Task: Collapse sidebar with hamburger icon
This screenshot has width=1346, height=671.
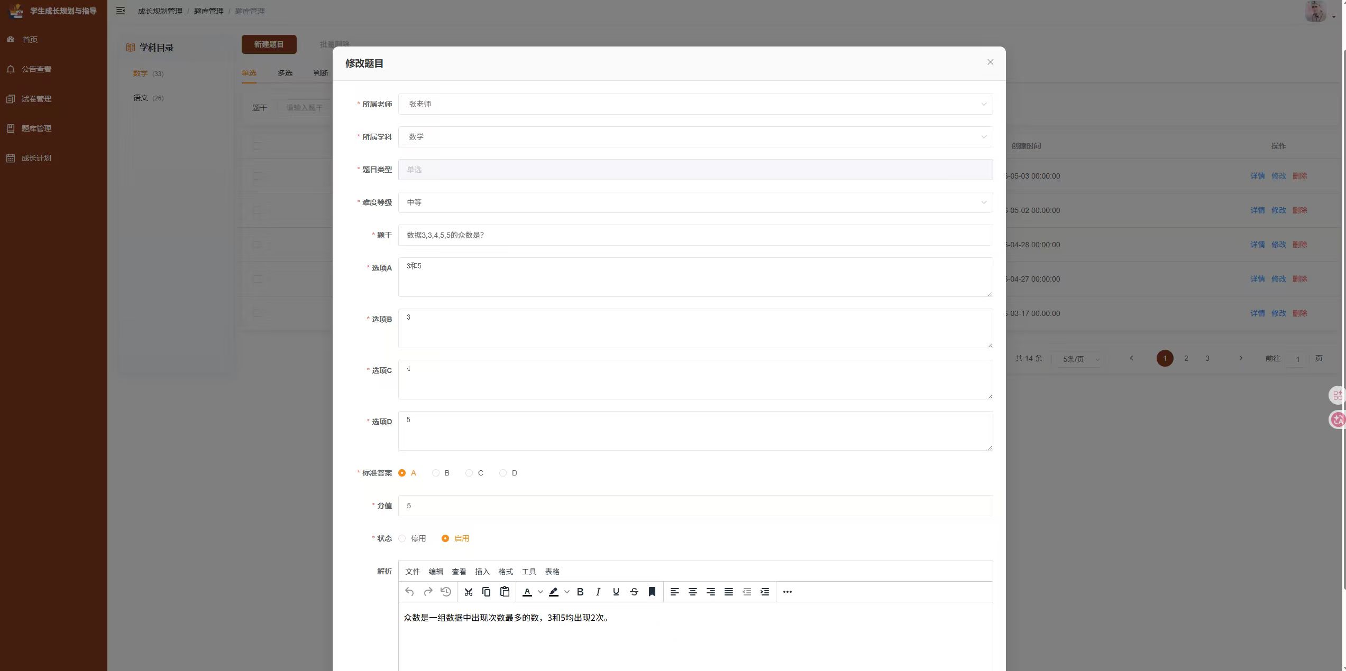Action: coord(121,11)
